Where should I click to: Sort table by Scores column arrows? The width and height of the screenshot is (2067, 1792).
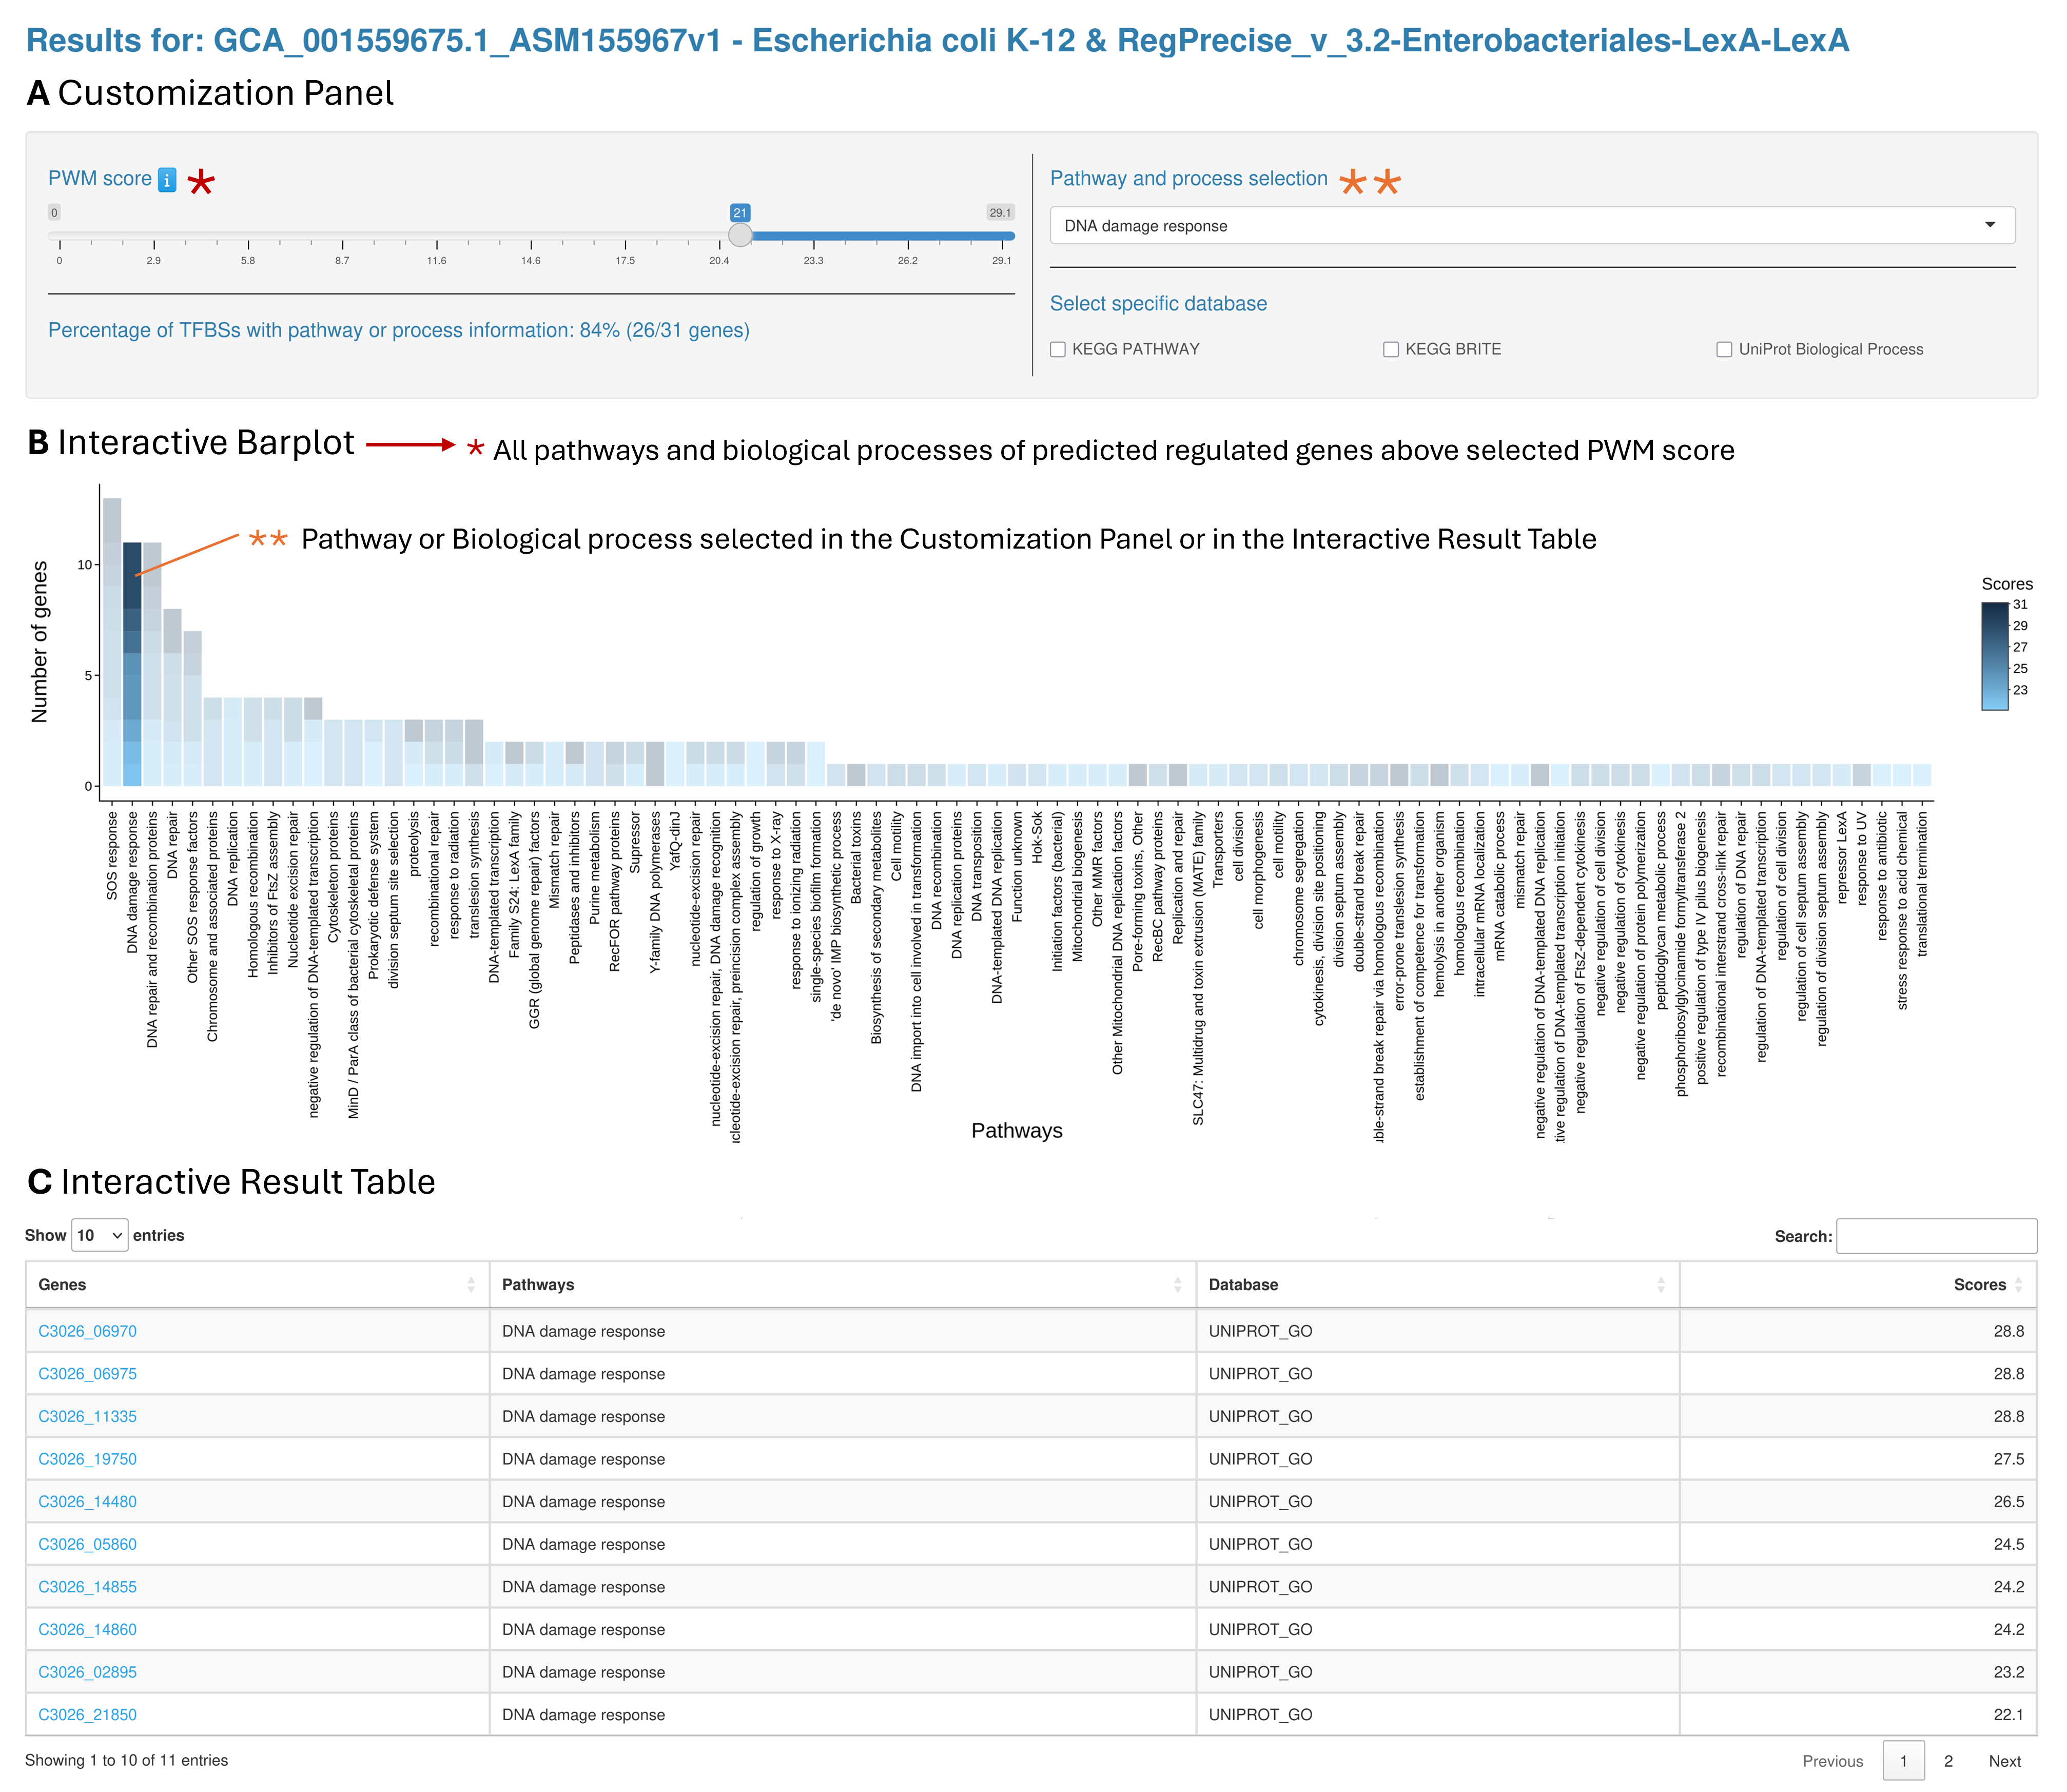pyautogui.click(x=2018, y=1285)
